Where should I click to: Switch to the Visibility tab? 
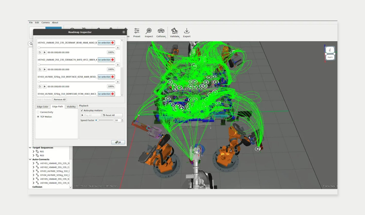click(x=71, y=106)
